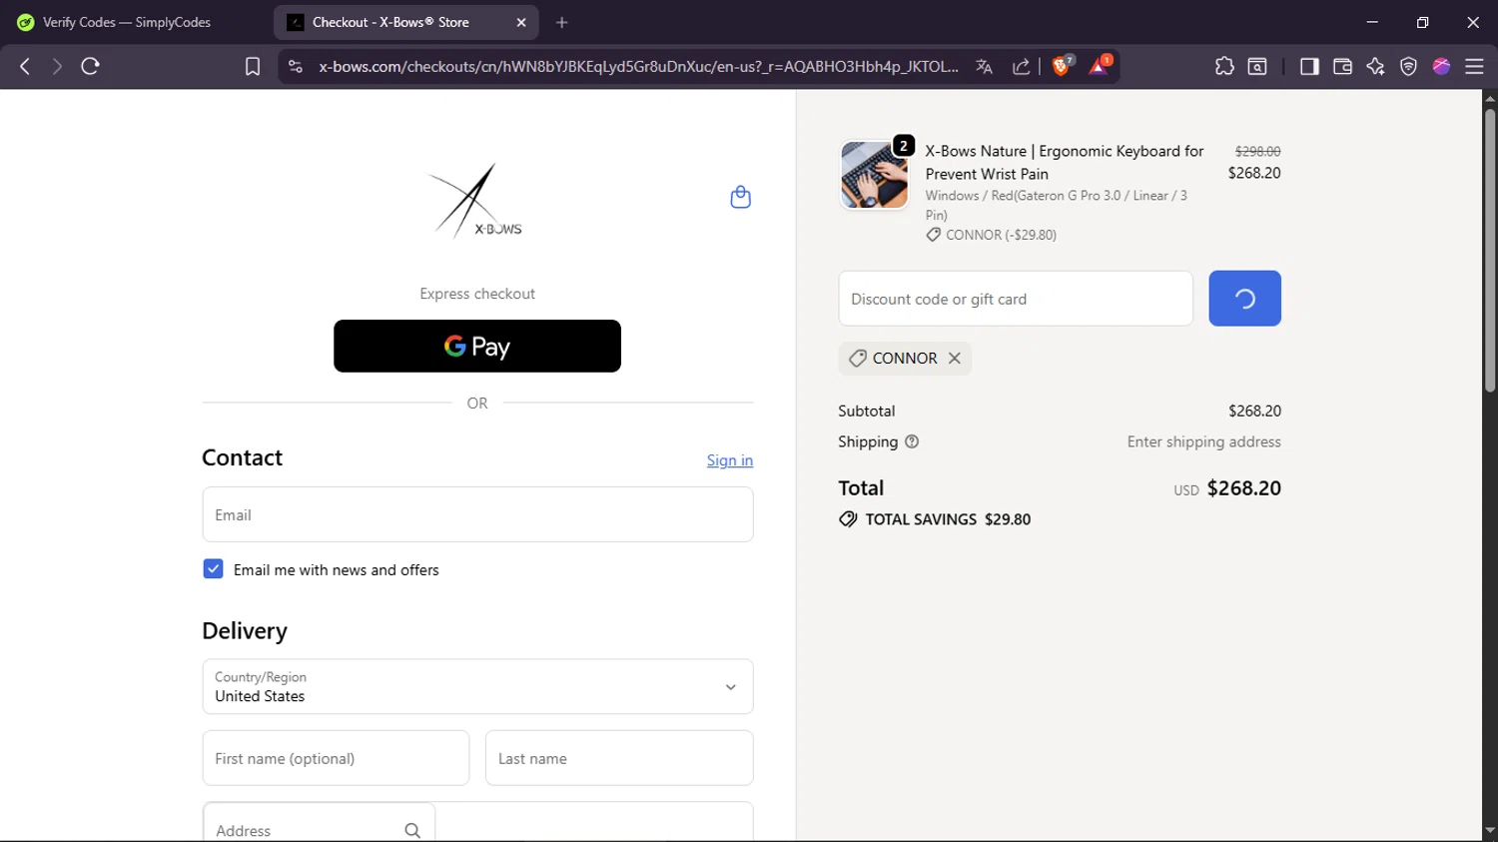Click the Sign in link
This screenshot has height=842, width=1498.
(730, 460)
